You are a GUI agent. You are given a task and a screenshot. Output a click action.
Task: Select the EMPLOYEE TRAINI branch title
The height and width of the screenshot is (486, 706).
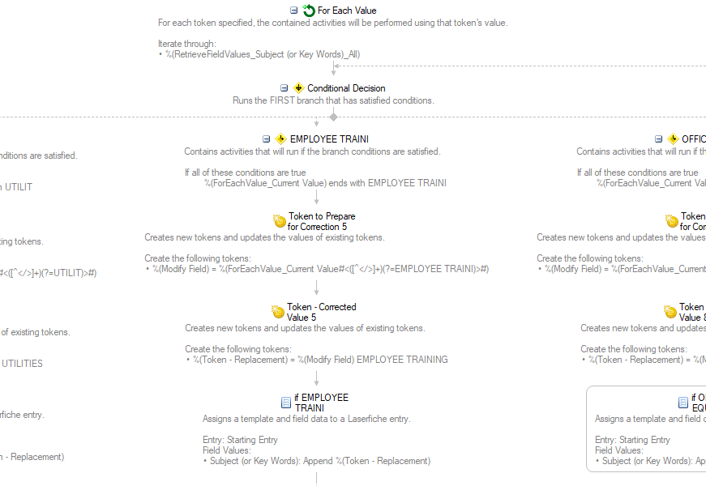329,139
